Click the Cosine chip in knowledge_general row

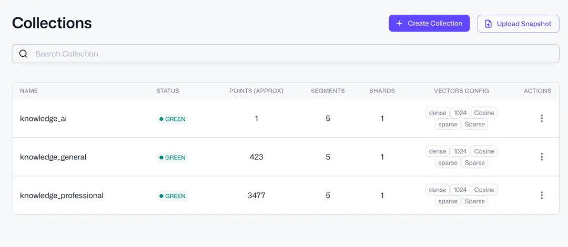[x=484, y=151]
